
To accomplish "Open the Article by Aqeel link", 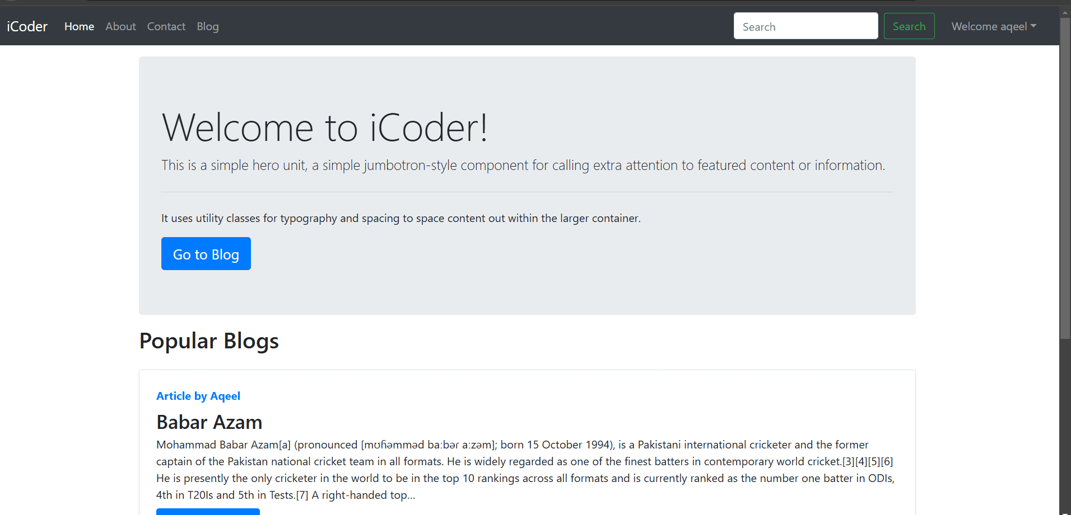I will 198,396.
